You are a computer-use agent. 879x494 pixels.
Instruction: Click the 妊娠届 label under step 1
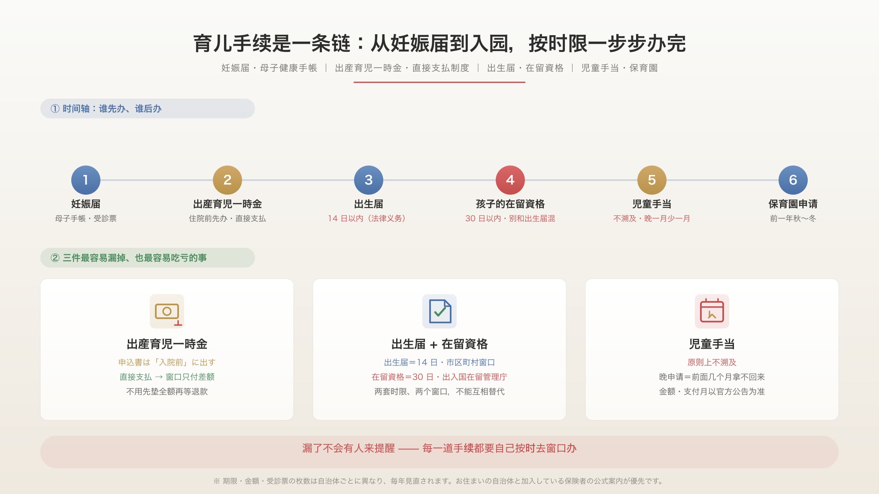[86, 204]
